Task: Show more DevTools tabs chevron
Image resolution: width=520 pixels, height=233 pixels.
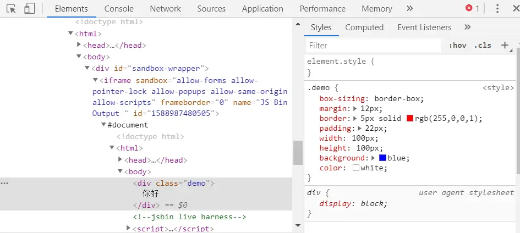Action: coord(409,9)
